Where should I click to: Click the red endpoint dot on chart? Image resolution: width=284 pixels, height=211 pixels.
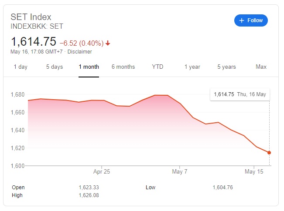(269, 153)
